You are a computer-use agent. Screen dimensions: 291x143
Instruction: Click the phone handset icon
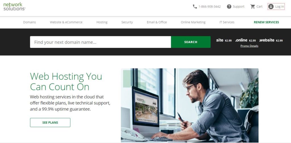(195, 7)
